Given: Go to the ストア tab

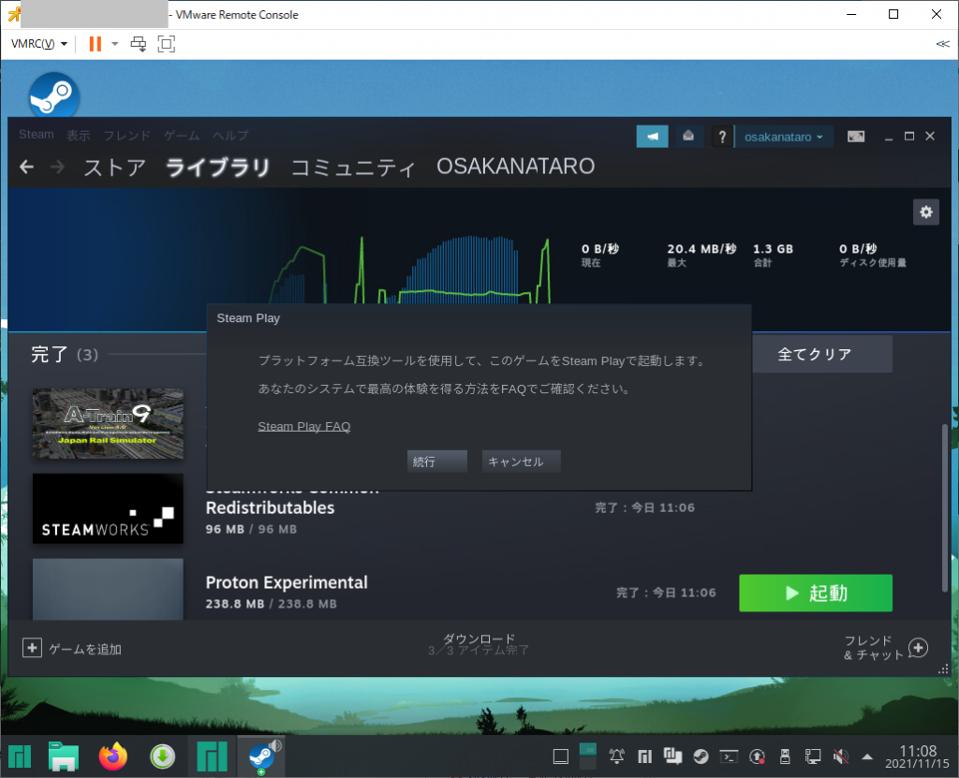Looking at the screenshot, I should pos(115,167).
